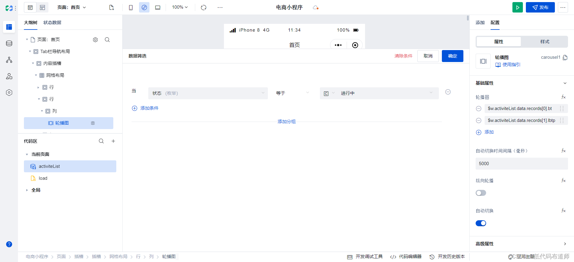Remove the filter condition row
The height and width of the screenshot is (262, 574).
448,92
